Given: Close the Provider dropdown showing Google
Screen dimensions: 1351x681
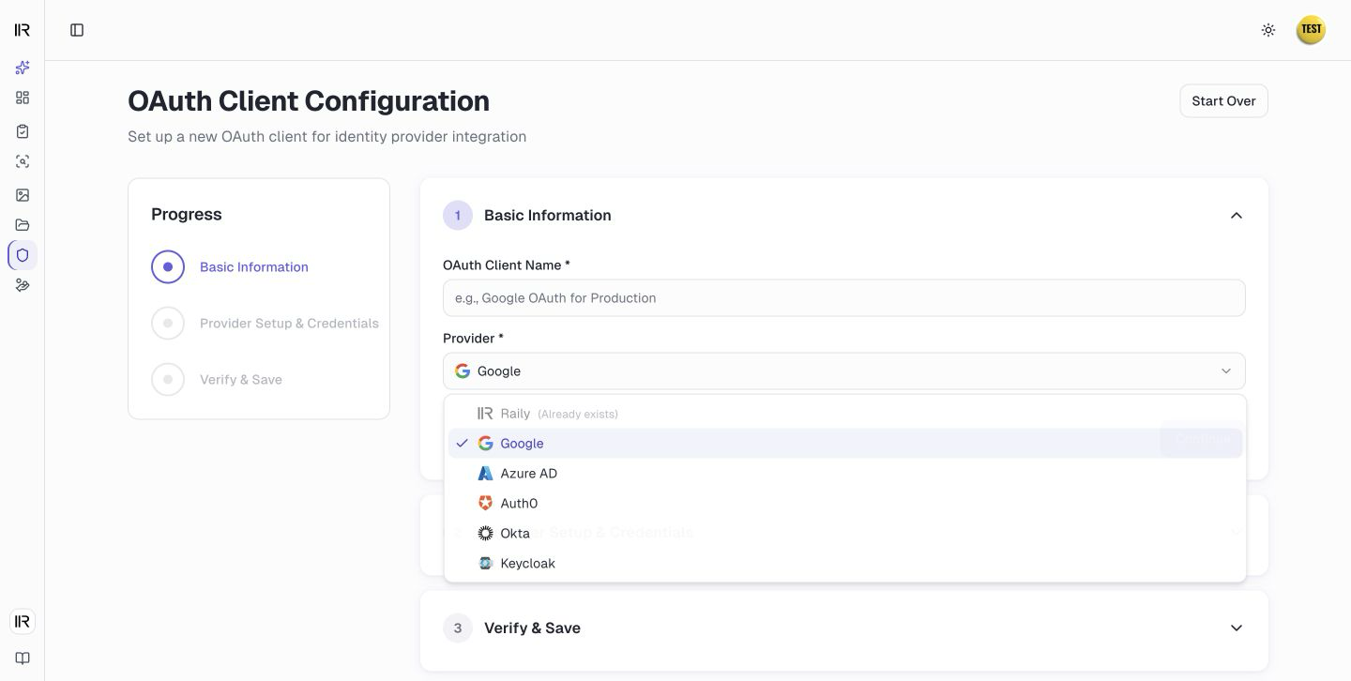Looking at the screenshot, I should [844, 371].
